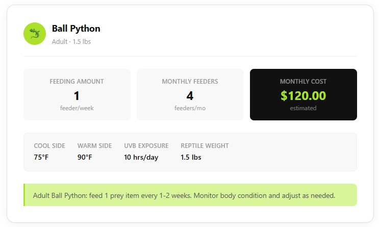Select the 1.5 lbs value under Reptile Weight
Screen dimensions: 379x227
click(191, 157)
